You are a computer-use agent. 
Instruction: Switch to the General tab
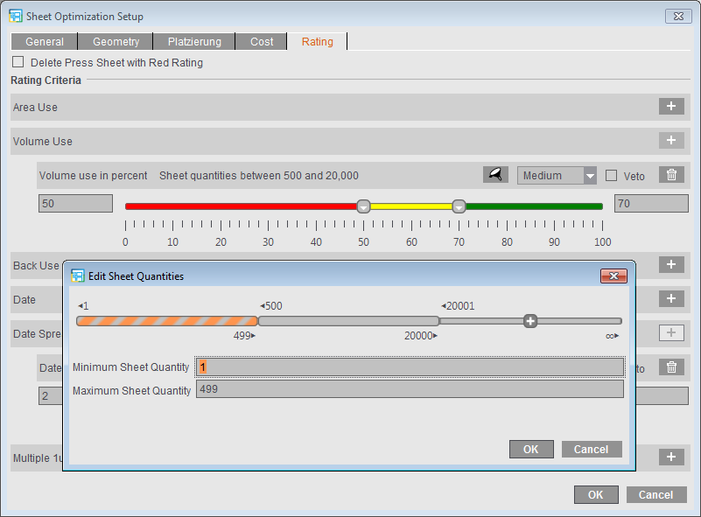[45, 41]
